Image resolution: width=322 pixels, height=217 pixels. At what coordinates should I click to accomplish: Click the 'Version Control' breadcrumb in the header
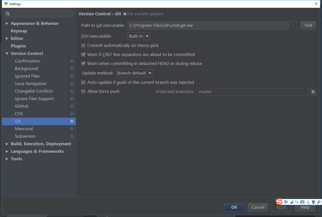tap(95, 14)
